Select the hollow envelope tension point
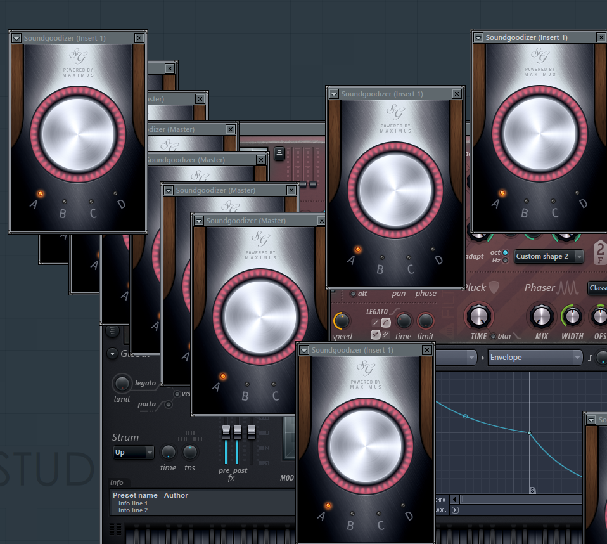This screenshot has height=544, width=607. click(x=465, y=417)
